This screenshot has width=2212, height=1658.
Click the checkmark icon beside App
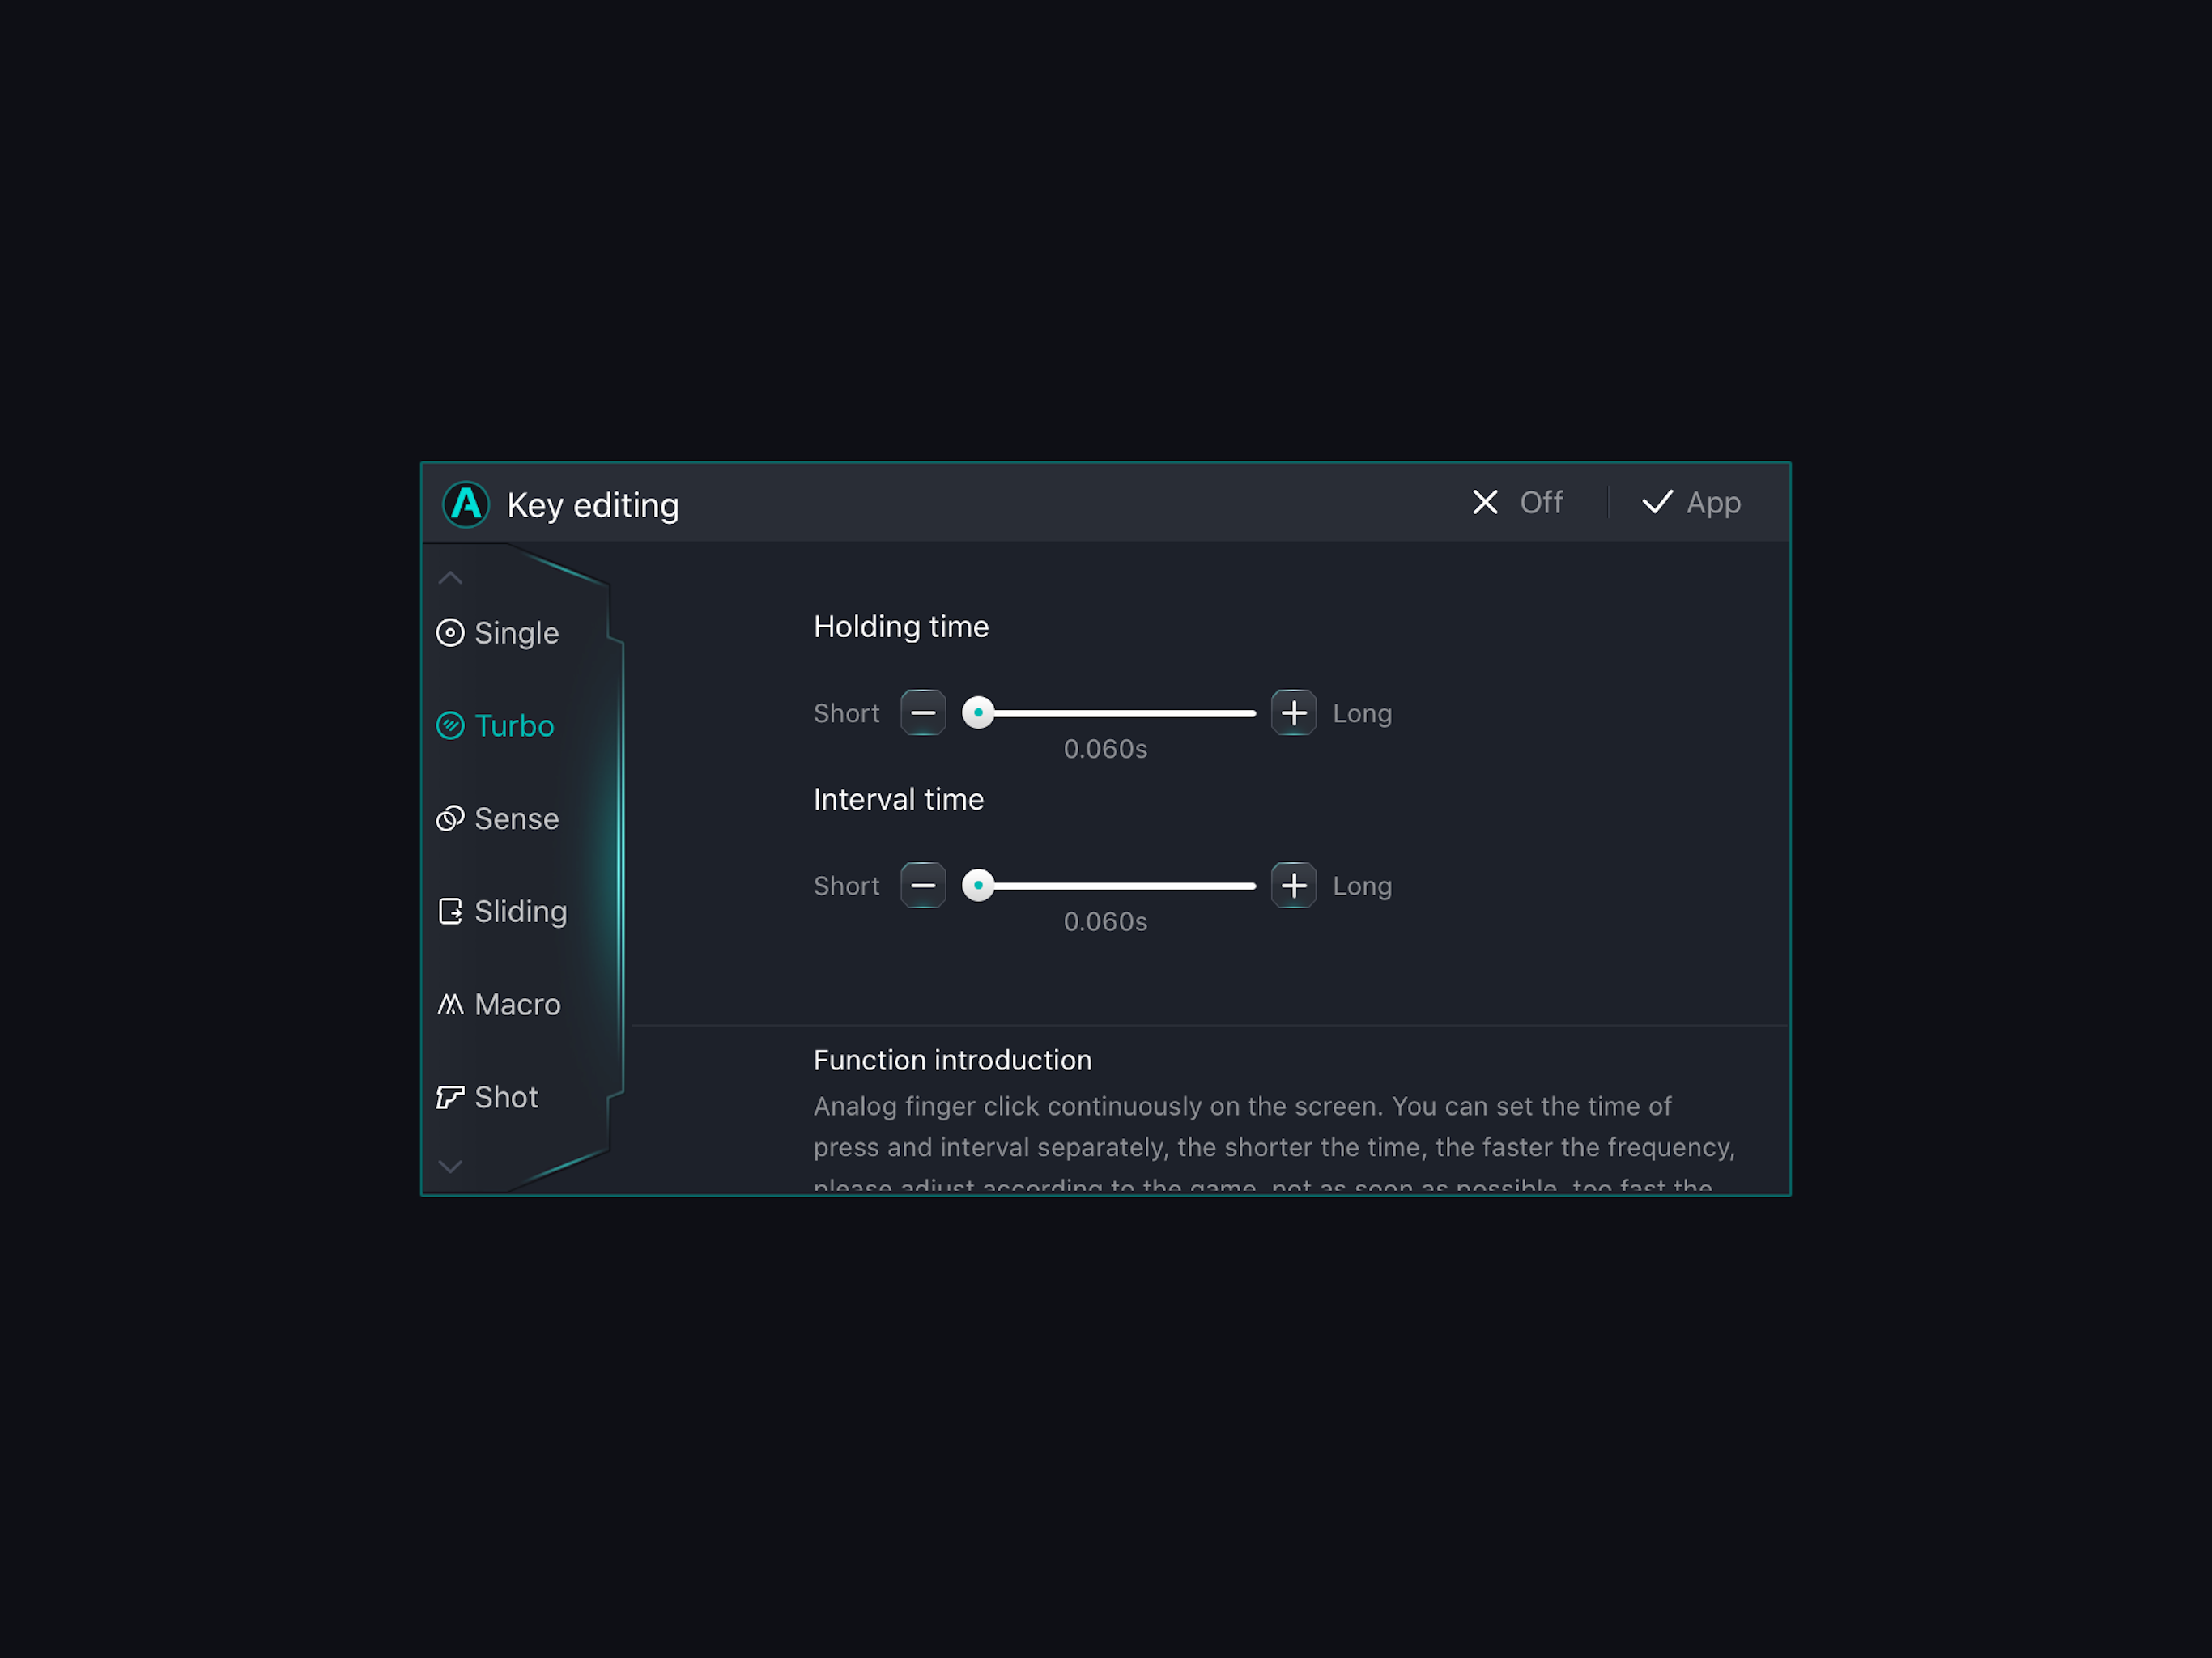coord(1657,502)
